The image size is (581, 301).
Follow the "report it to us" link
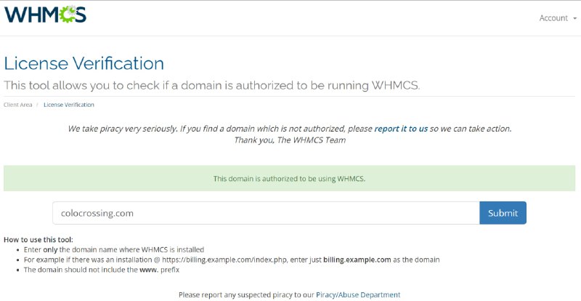coord(401,129)
